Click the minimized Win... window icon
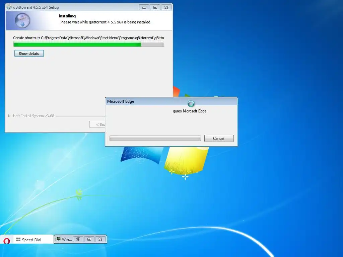Viewport: 343px width, 257px height. 58,239
